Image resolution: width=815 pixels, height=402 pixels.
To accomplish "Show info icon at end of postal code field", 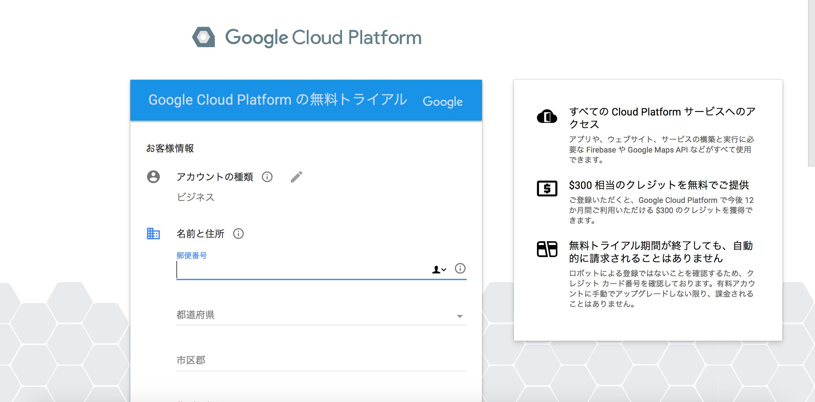I will click(x=460, y=268).
